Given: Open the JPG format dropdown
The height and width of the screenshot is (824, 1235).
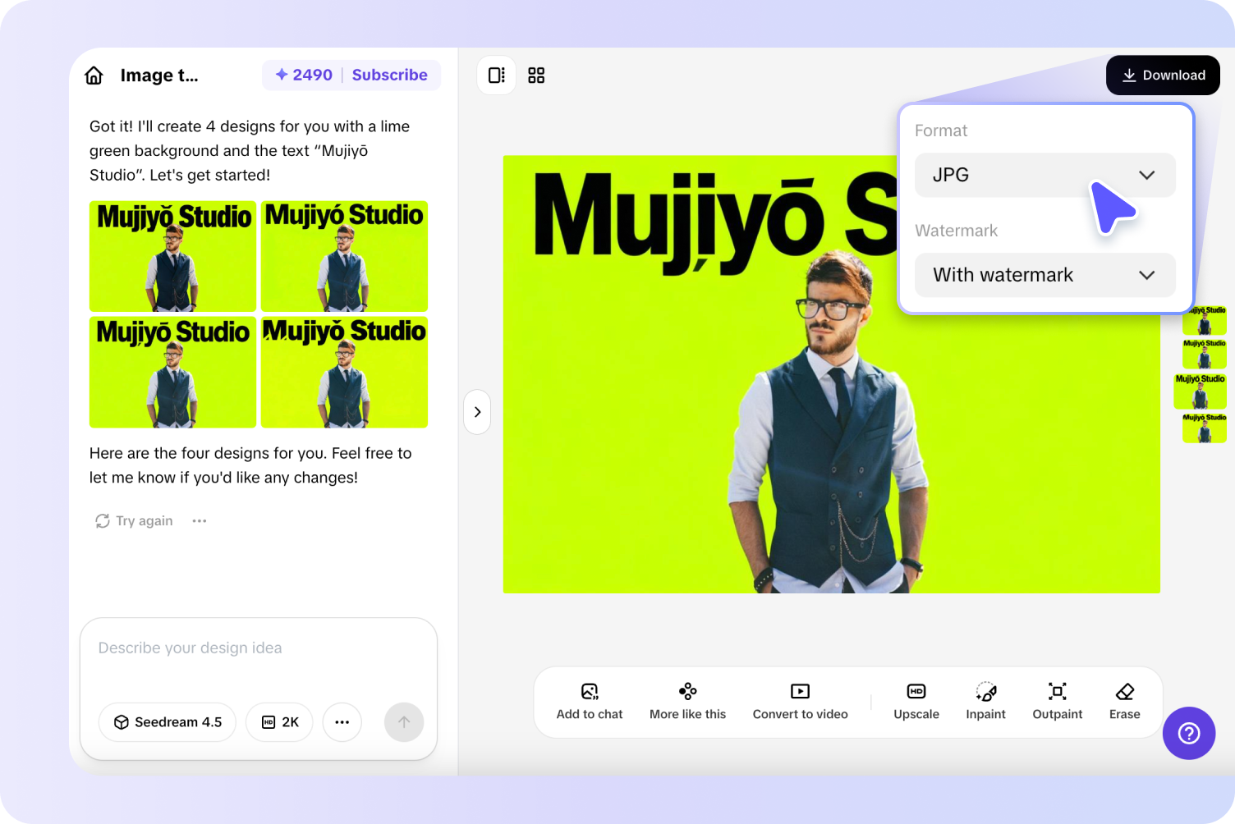Looking at the screenshot, I should [x=1044, y=175].
